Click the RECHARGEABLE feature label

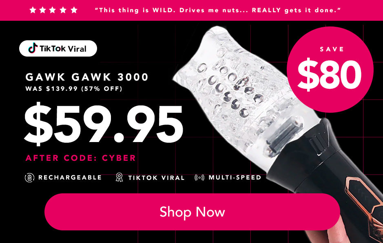(70, 177)
